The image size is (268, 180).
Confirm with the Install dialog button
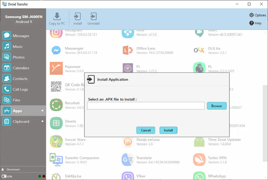tap(168, 130)
